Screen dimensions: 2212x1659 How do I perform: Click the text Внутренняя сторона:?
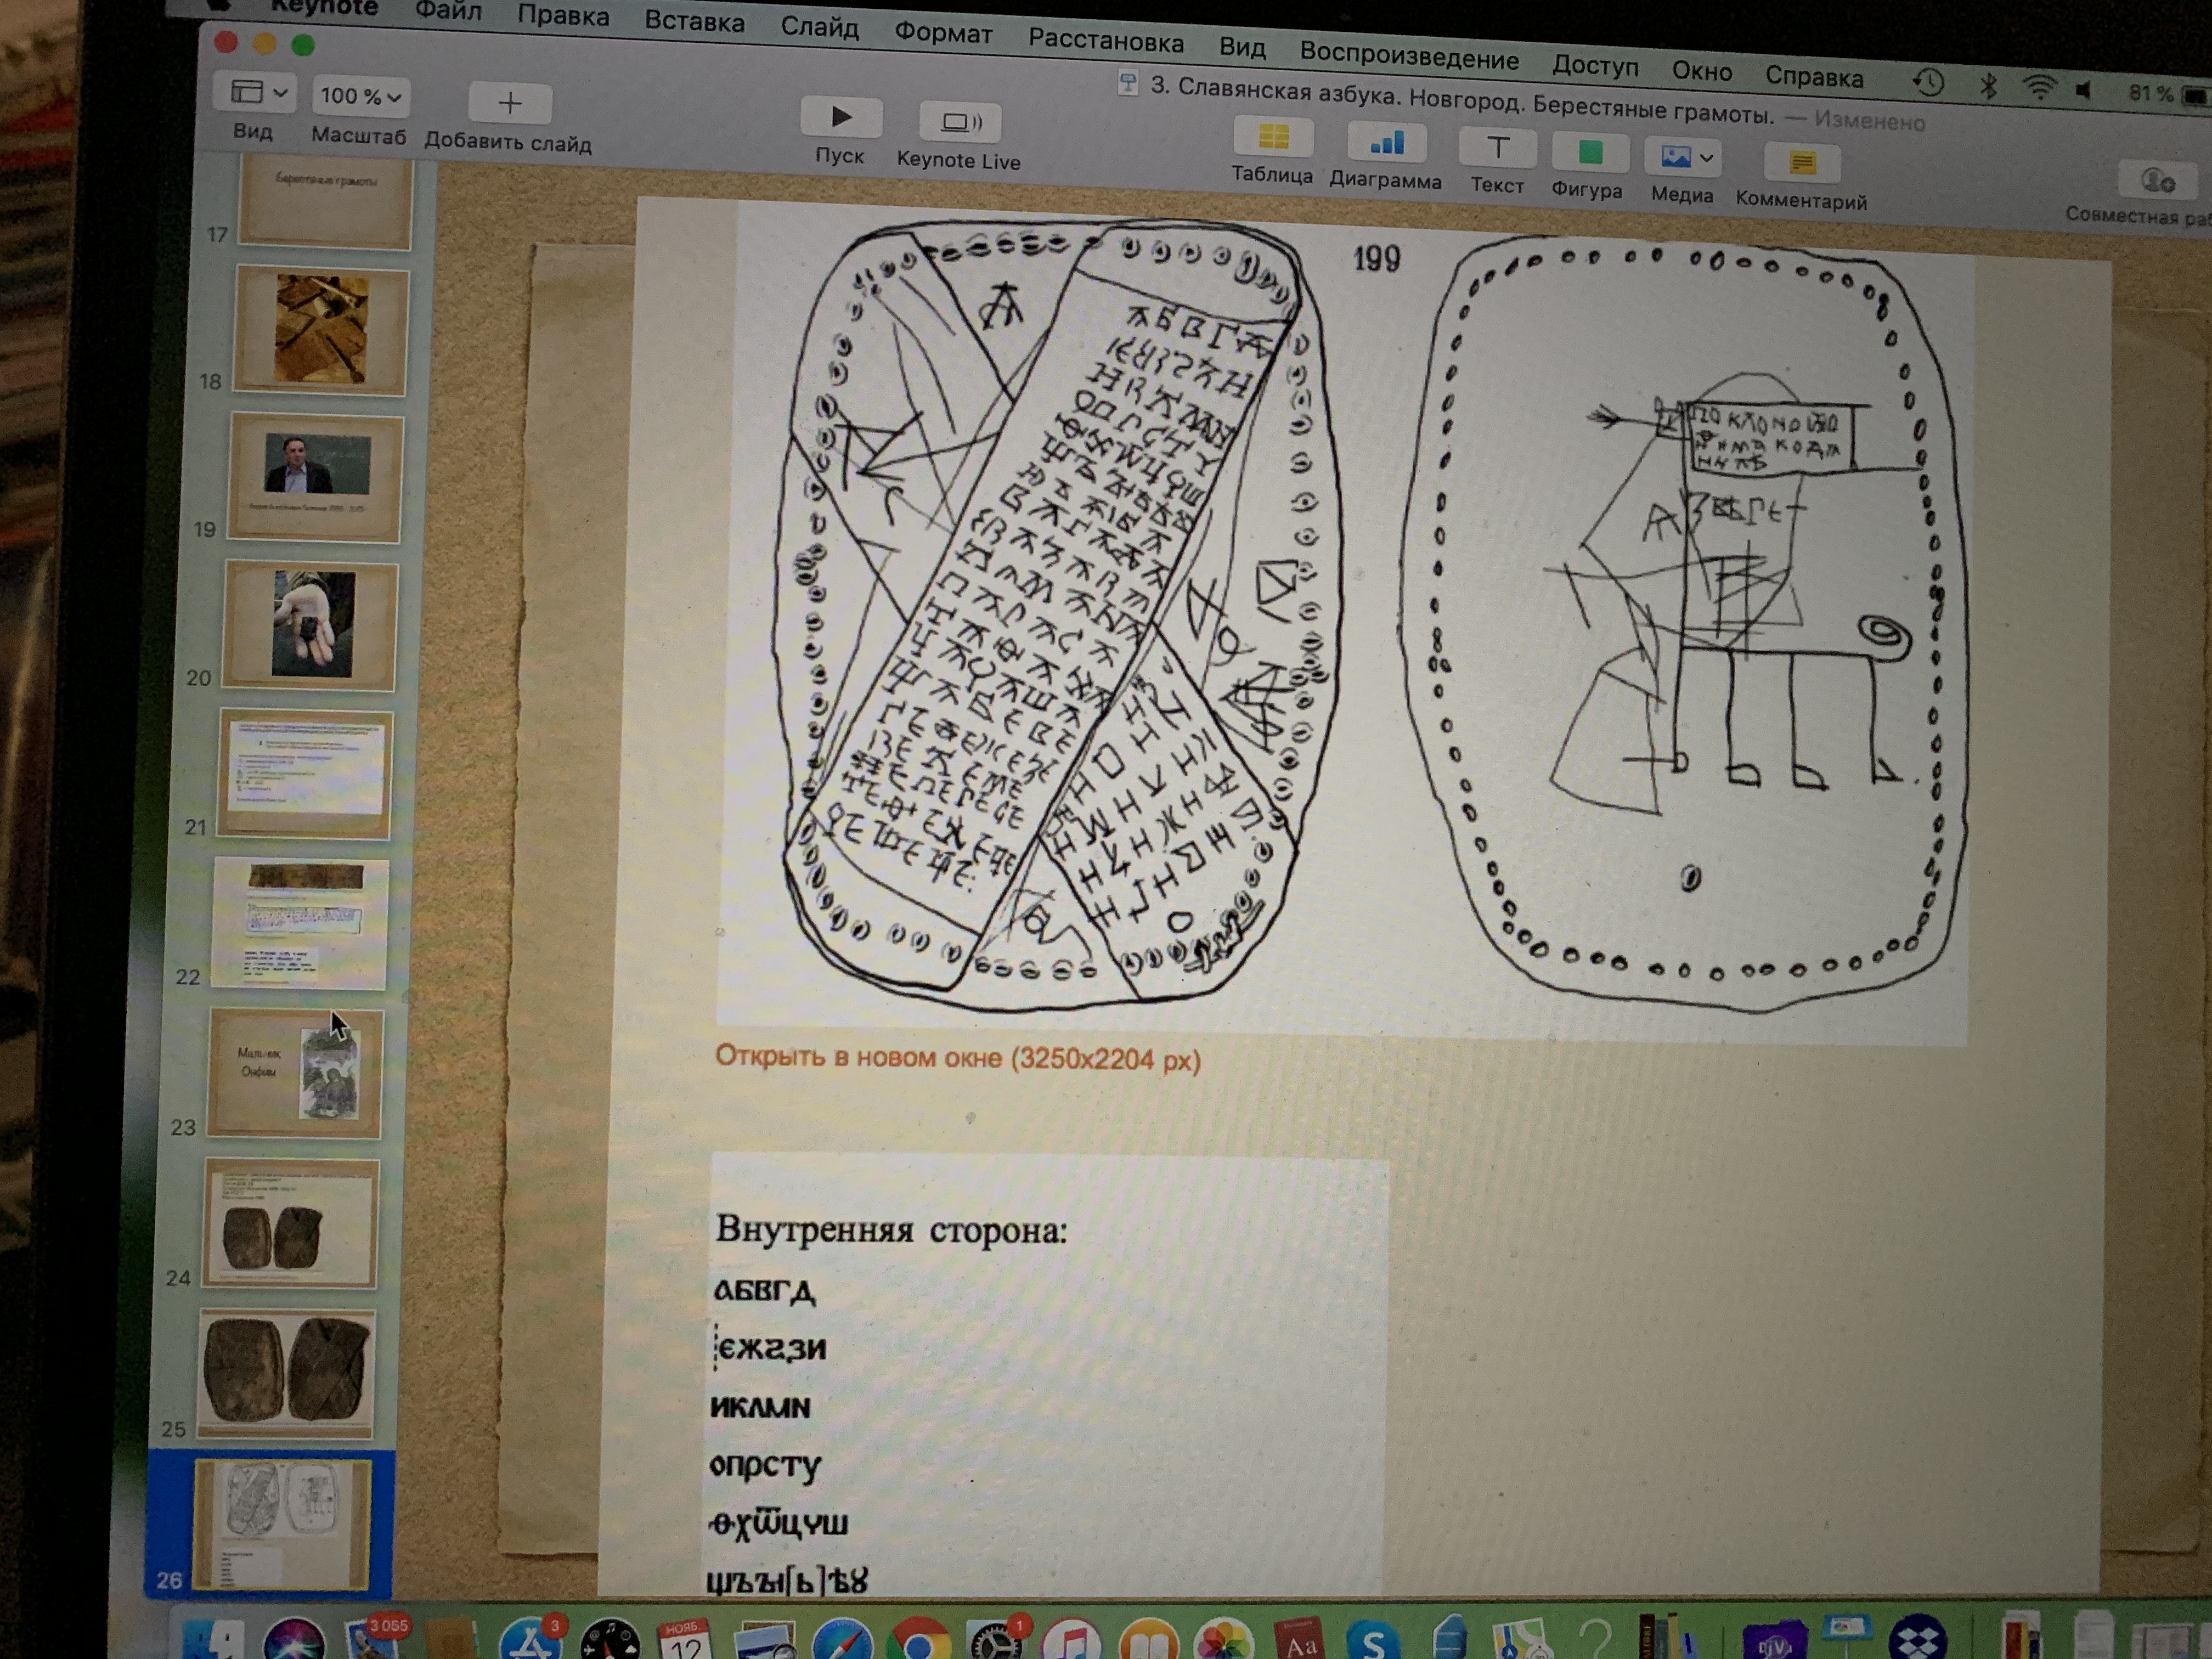[x=891, y=1229]
